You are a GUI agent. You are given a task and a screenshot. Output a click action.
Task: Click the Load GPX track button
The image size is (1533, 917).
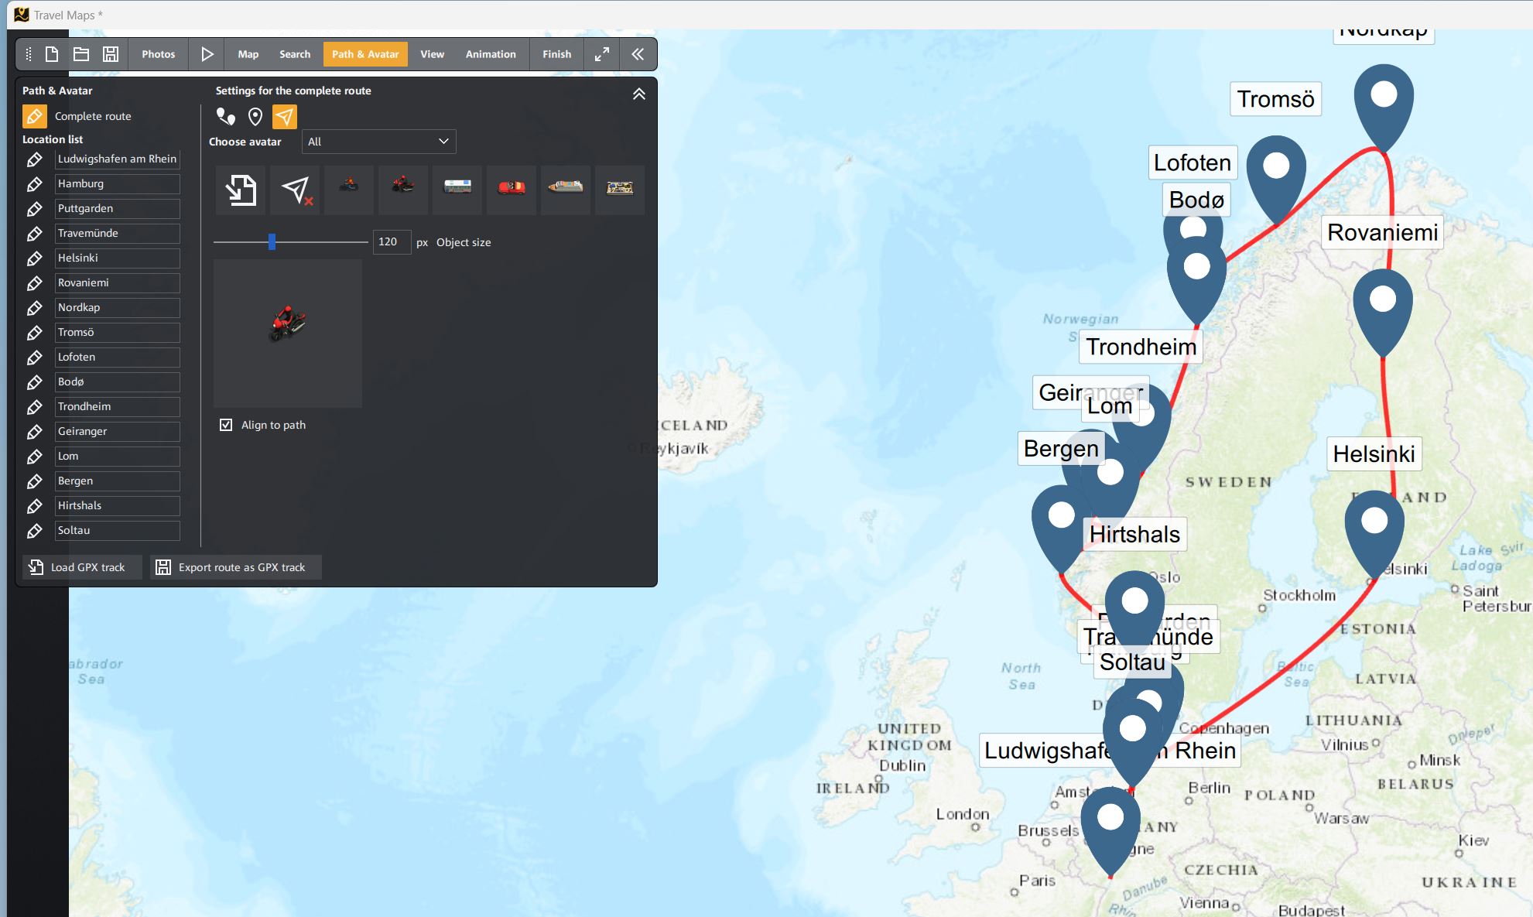coord(80,567)
